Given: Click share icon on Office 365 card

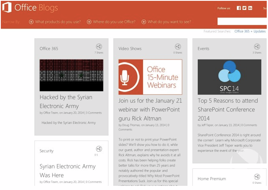Looking at the screenshot, I should (98, 47).
